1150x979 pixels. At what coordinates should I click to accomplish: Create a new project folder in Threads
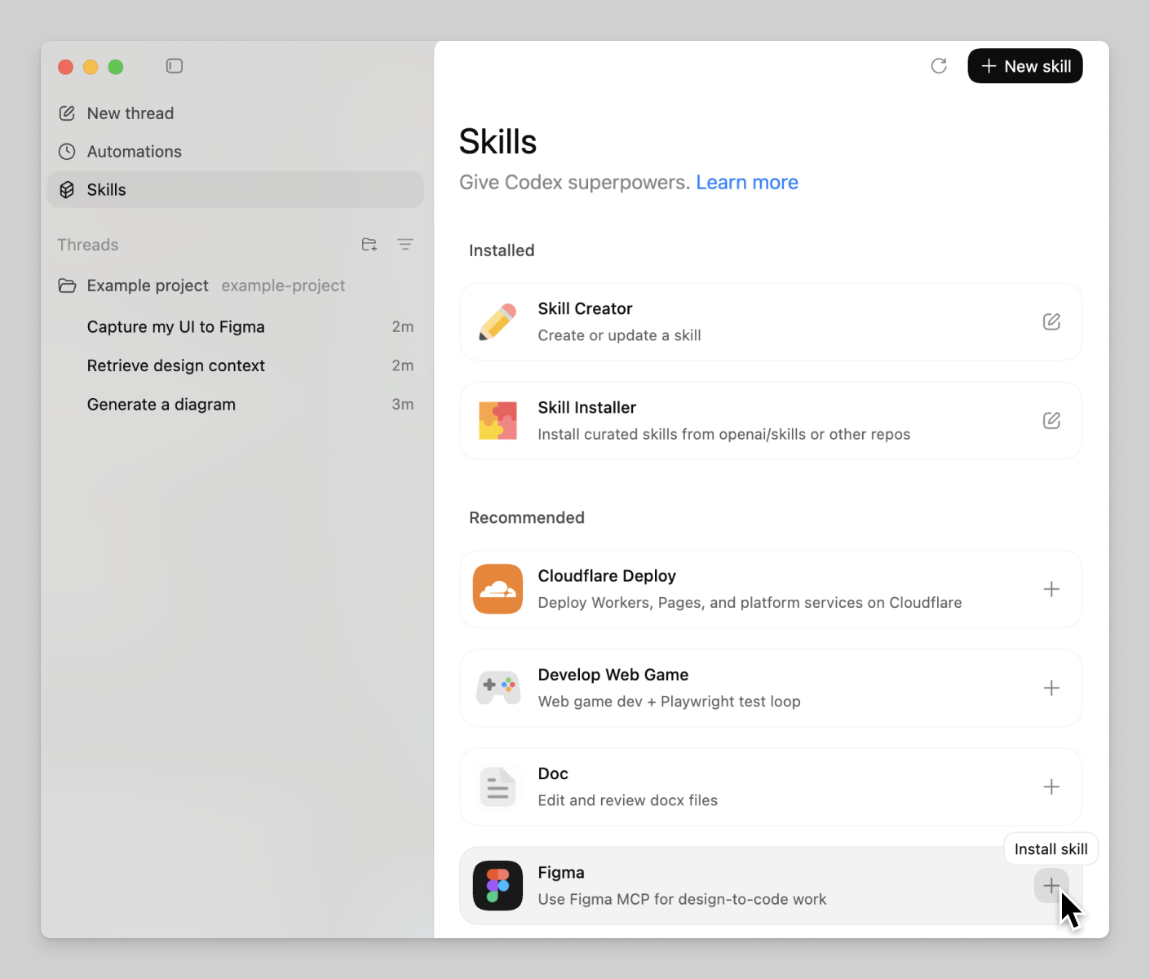point(369,244)
